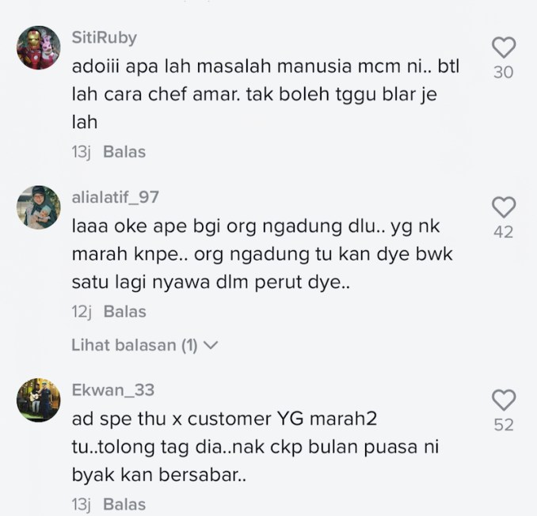Click the 52 likes count
The width and height of the screenshot is (537, 516).
coord(504,425)
